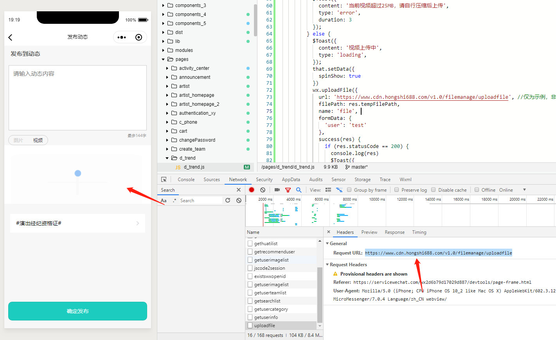Click the network Search input field
The width and height of the screenshot is (556, 340).
coord(201,200)
